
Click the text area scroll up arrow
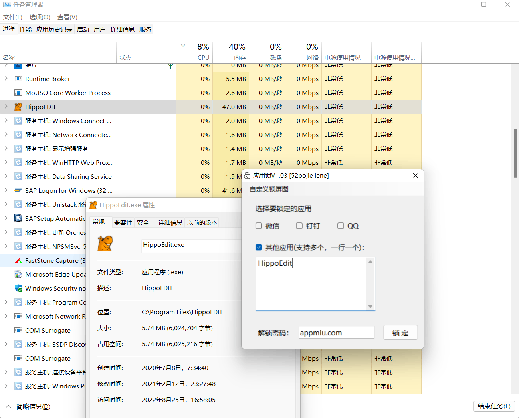coord(370,262)
